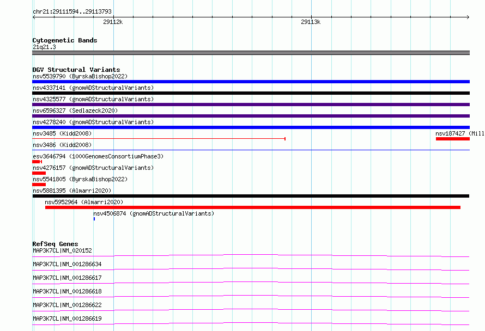485x331 pixels.
Task: Select the short red nsv4276157 bar
Action: pyautogui.click(x=39, y=173)
